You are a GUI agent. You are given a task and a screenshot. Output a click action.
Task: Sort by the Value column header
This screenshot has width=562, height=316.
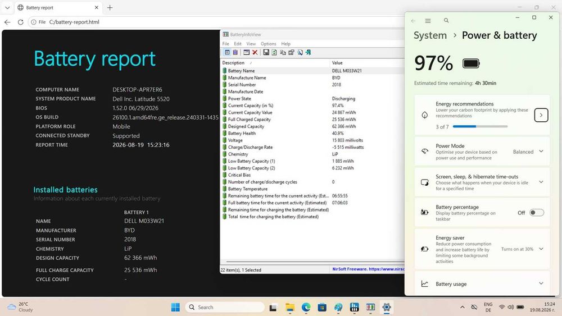click(x=367, y=63)
